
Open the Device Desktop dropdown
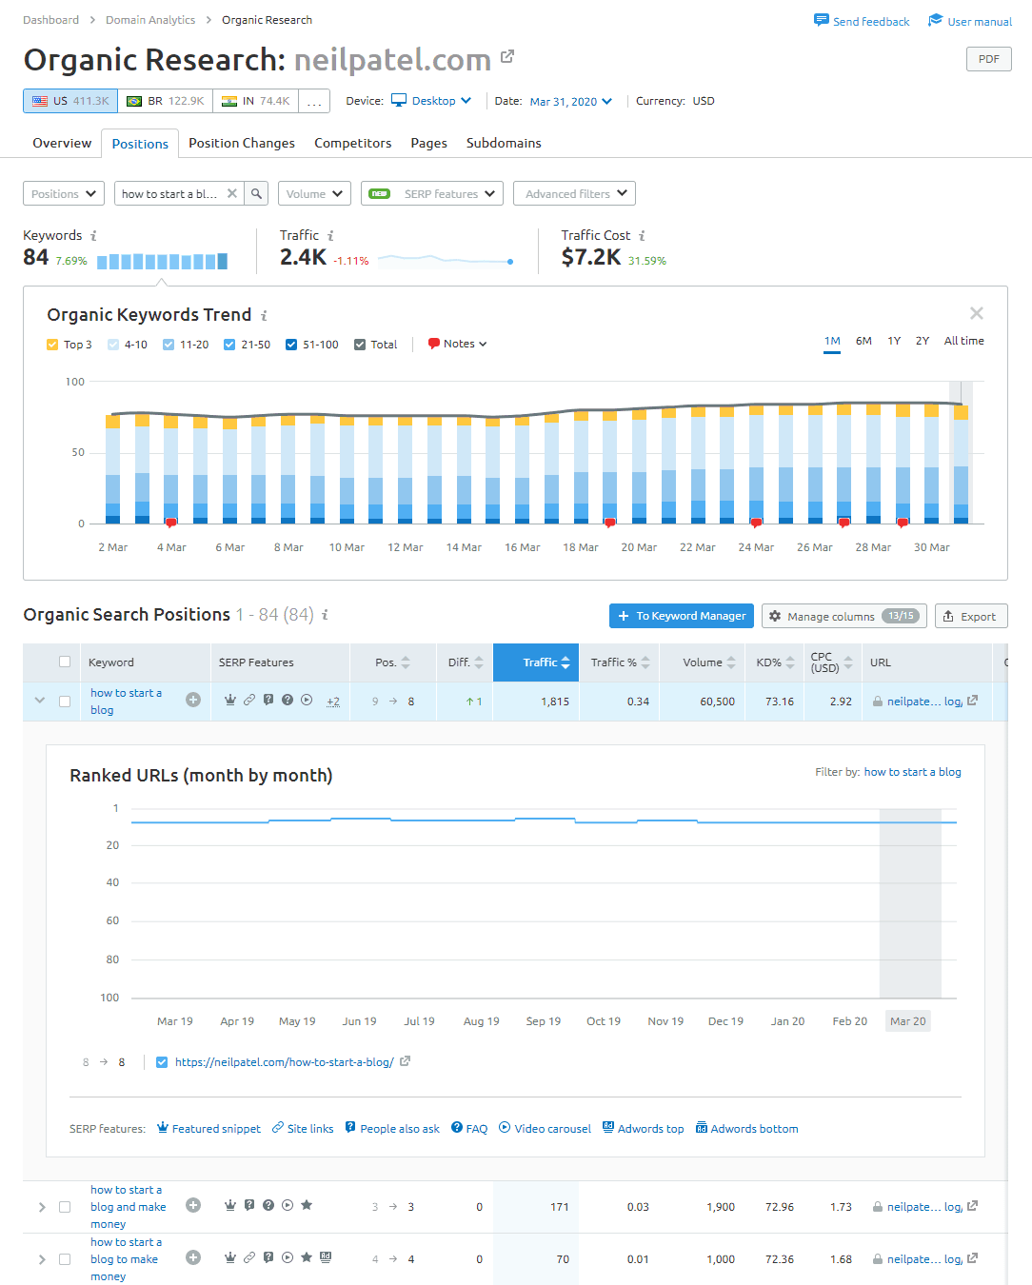(431, 101)
